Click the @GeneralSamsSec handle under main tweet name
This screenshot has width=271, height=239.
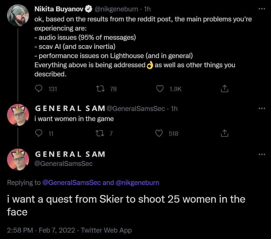(63, 164)
